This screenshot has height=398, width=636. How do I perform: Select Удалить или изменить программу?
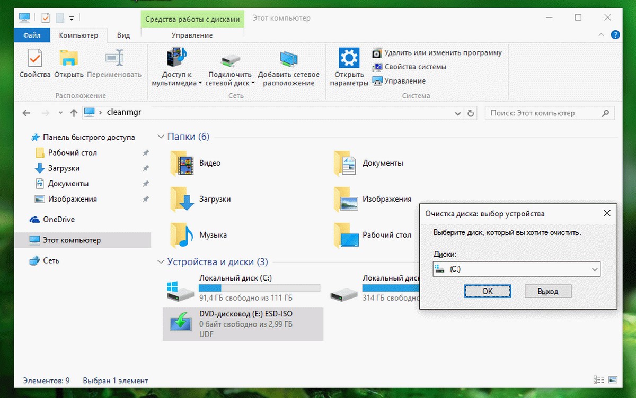[x=437, y=53]
